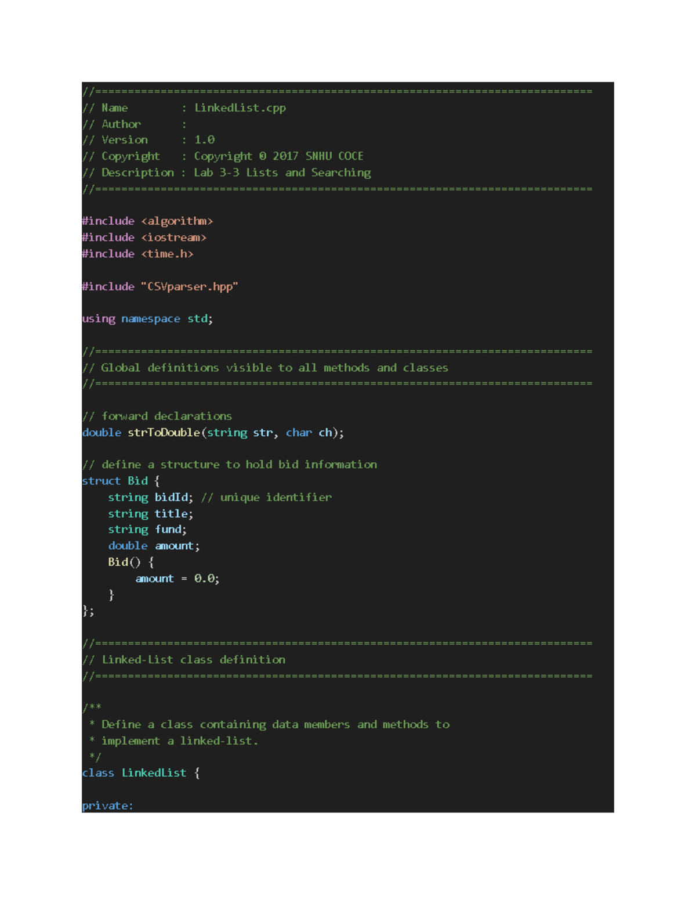The image size is (696, 902).
Task: Click the "Version : 1.0" comment line
Action: (148, 140)
